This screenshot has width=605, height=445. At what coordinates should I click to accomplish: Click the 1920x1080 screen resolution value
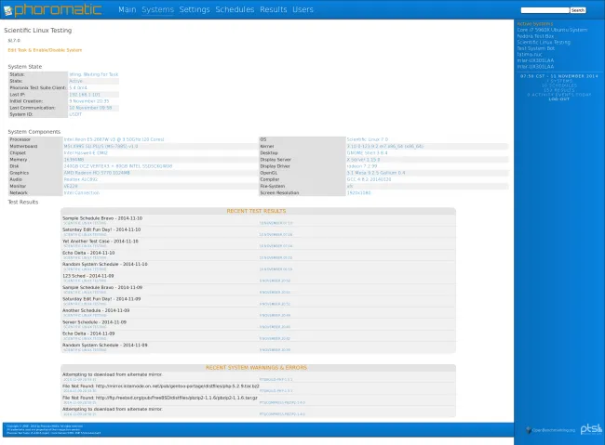point(359,192)
